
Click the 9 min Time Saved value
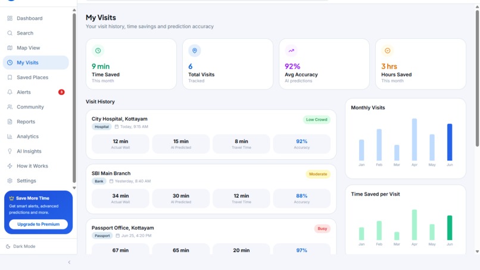click(101, 67)
